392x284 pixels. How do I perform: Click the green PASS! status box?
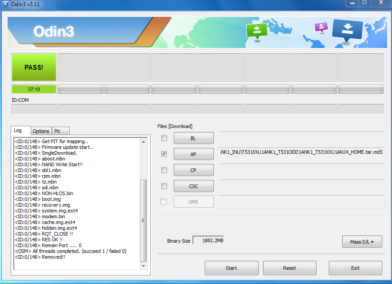pyautogui.click(x=34, y=68)
